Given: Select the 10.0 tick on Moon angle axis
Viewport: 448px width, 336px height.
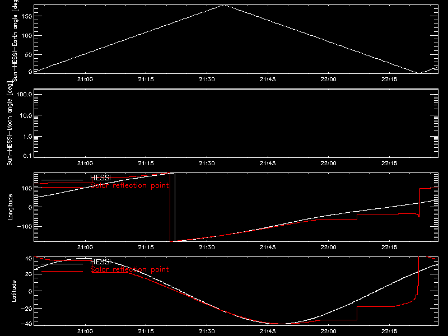Looking at the screenshot, I should click(x=26, y=115).
